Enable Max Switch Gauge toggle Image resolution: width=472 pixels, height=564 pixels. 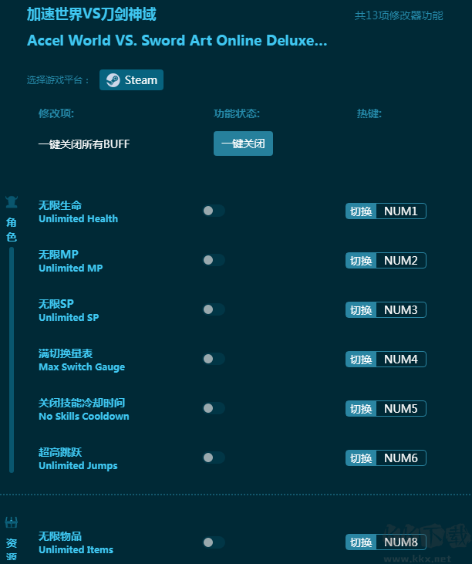213,359
